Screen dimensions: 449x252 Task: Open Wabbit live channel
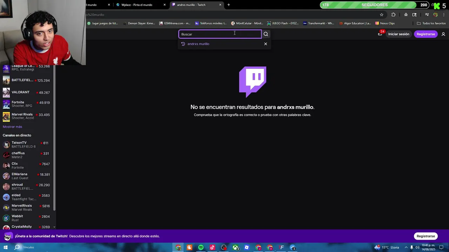click(x=27, y=218)
